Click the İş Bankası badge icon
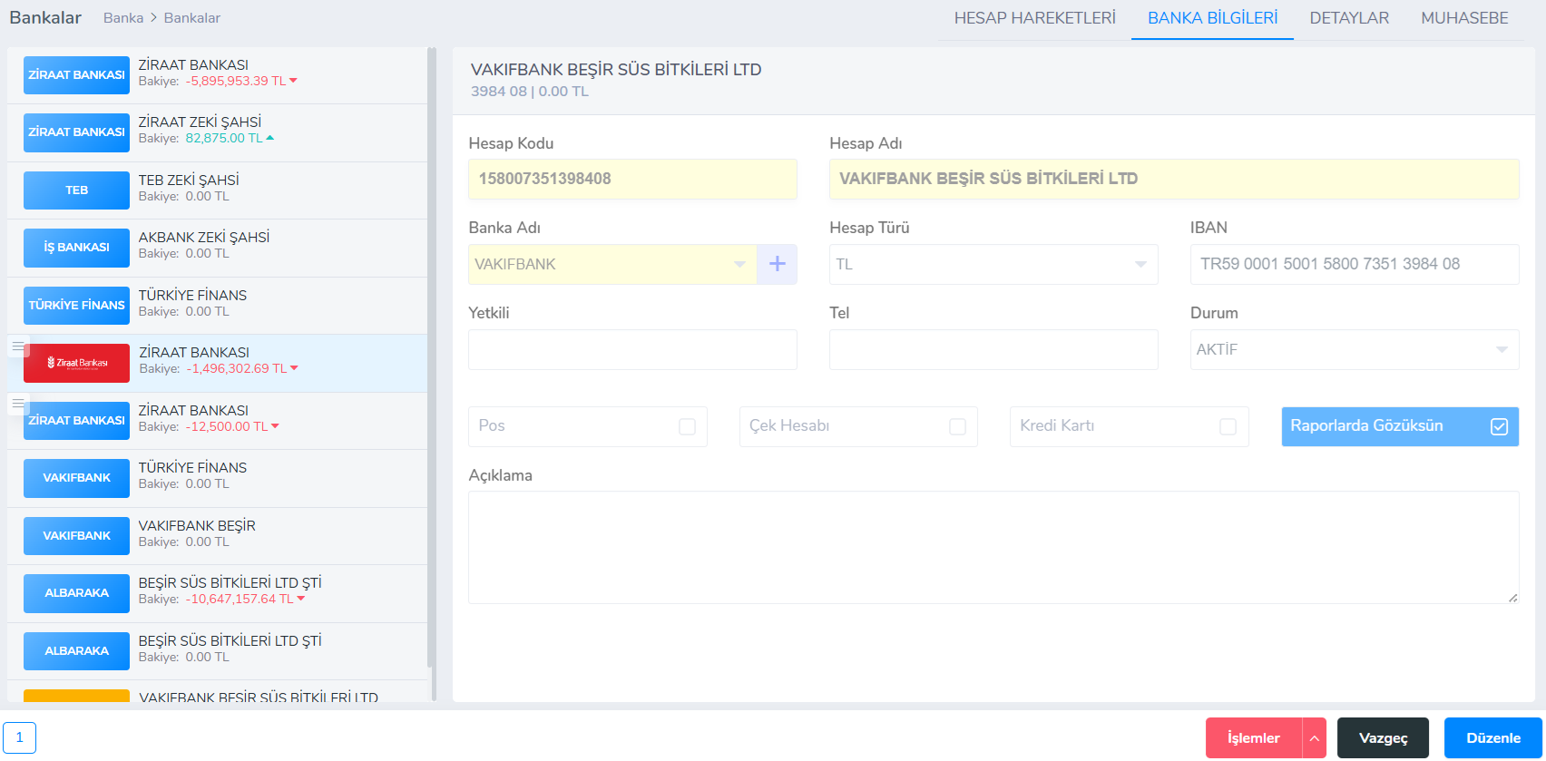 point(77,248)
